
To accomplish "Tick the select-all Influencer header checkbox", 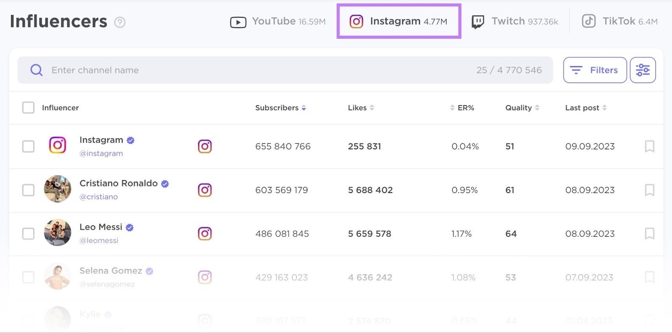I will 28,108.
